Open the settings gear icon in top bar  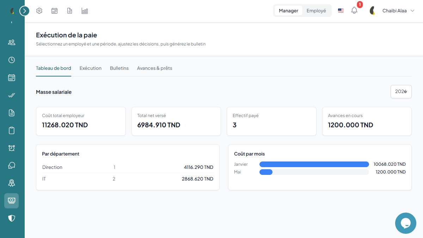[x=39, y=11]
